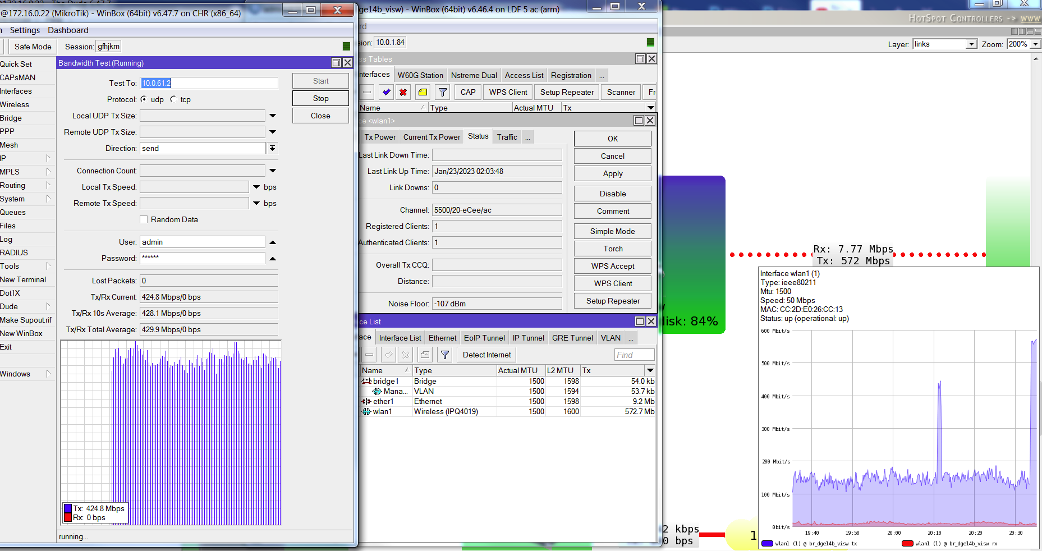The image size is (1042, 551).
Task: Open the Direction dropdown set to send
Action: point(272,148)
